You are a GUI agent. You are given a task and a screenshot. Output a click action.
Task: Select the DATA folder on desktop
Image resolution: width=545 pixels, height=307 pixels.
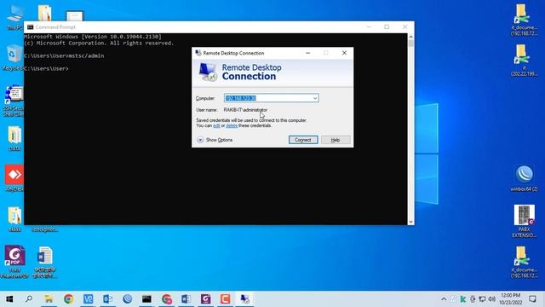[14, 138]
